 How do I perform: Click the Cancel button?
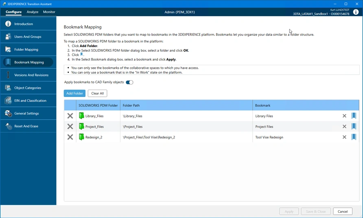click(343, 211)
